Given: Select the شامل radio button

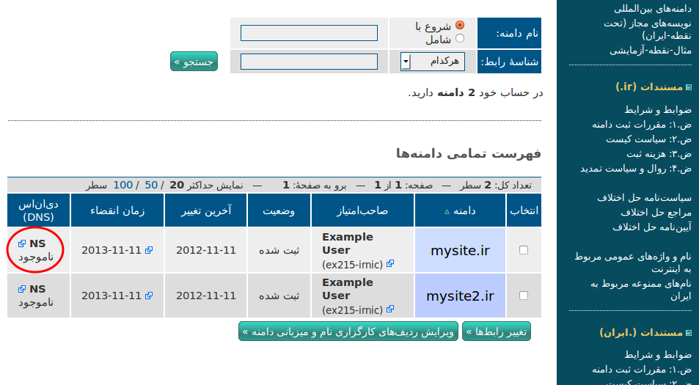Looking at the screenshot, I should (x=460, y=39).
